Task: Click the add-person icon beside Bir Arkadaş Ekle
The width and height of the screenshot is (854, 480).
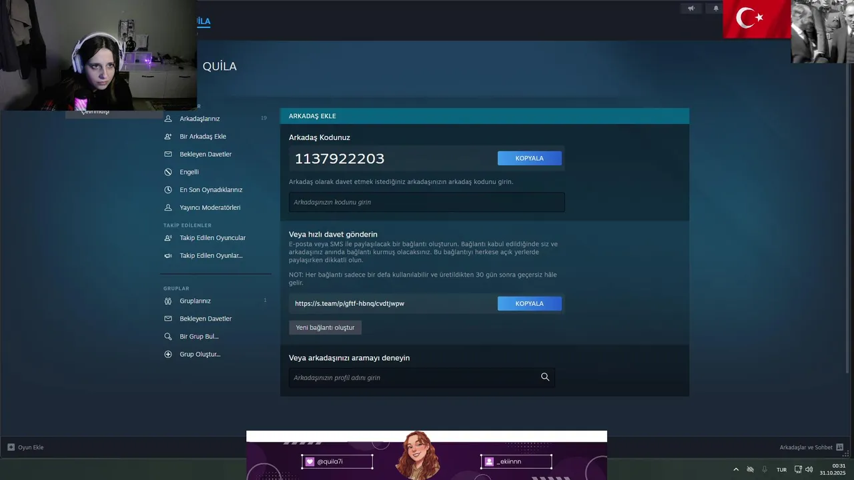Action: [x=168, y=137]
